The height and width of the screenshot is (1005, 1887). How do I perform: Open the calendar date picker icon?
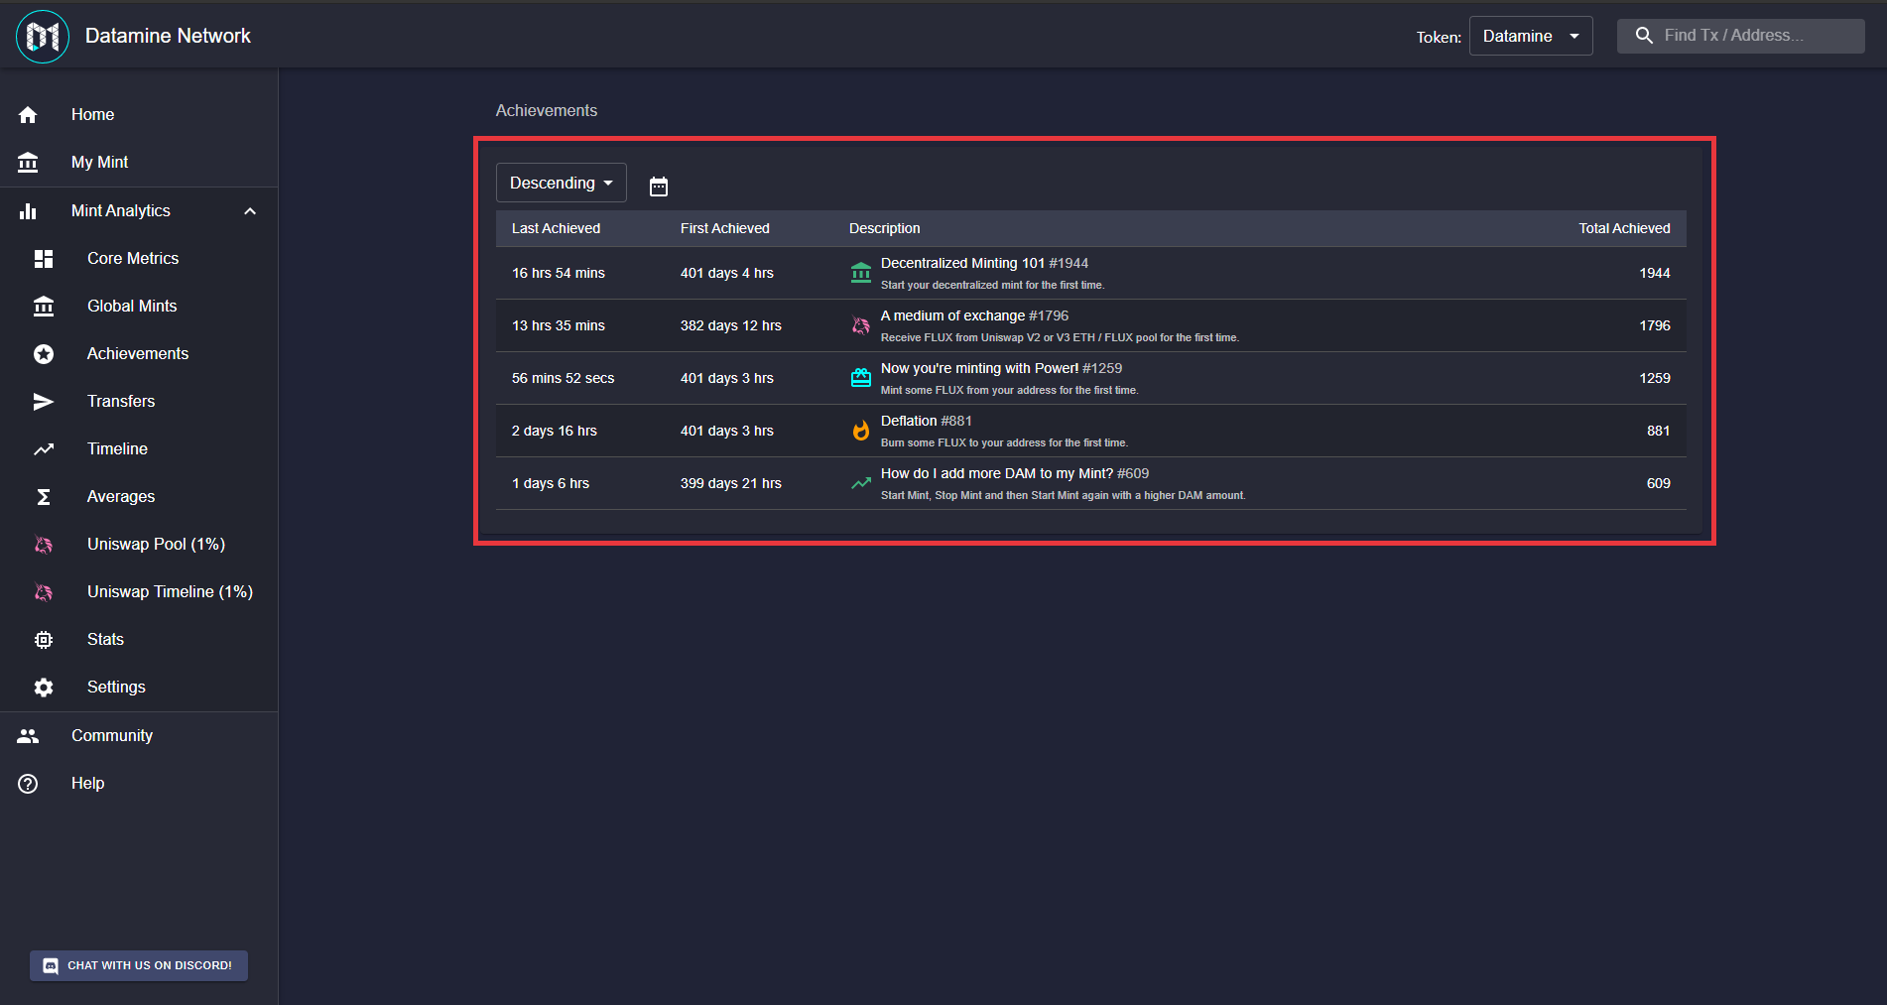point(659,187)
